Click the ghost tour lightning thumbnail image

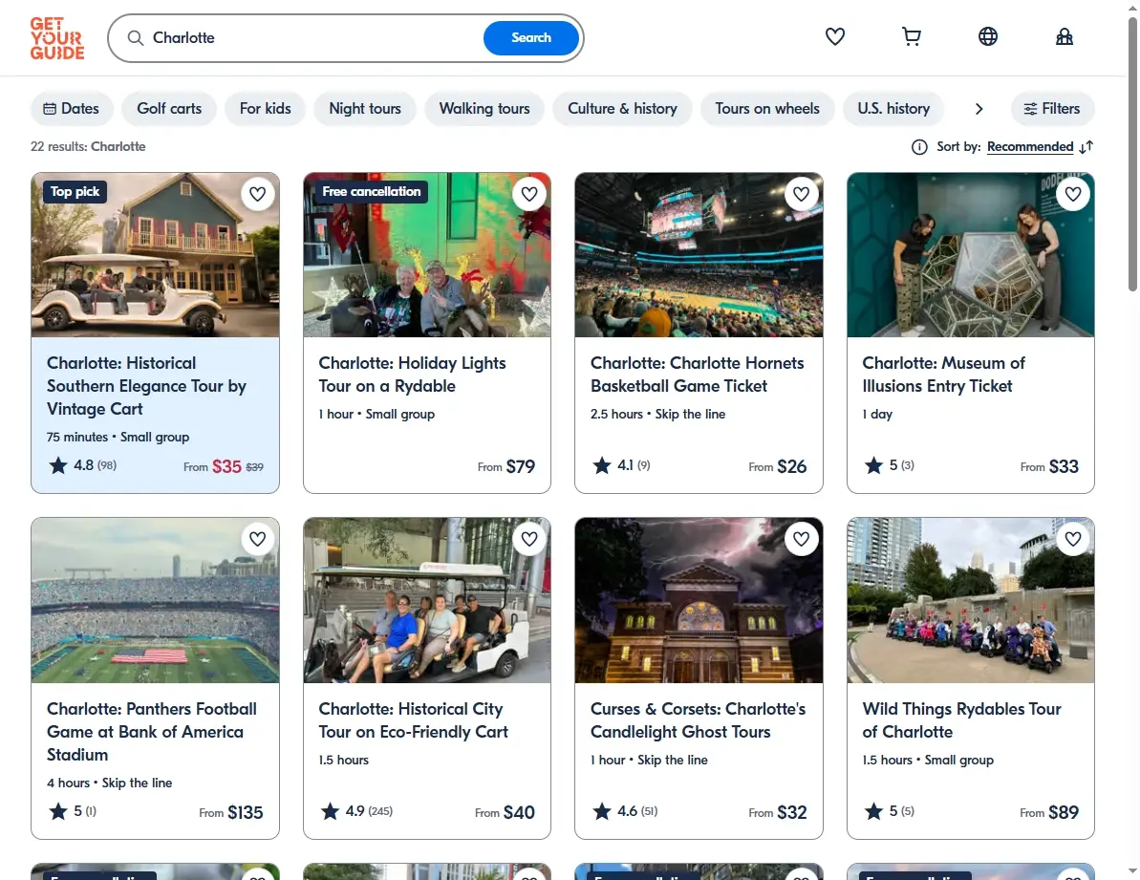pos(699,600)
